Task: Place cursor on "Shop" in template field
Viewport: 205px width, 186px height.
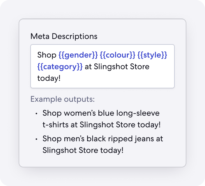Action: click(47, 55)
